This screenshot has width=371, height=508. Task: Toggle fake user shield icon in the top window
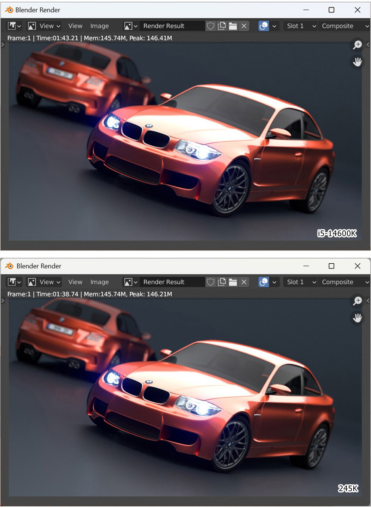(x=211, y=26)
